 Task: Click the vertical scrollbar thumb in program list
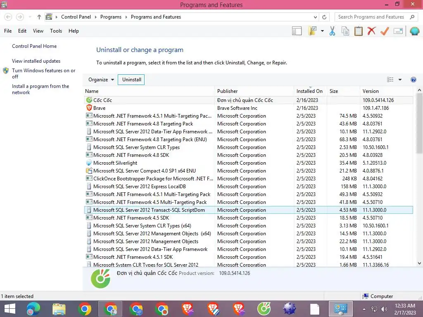coord(419,123)
